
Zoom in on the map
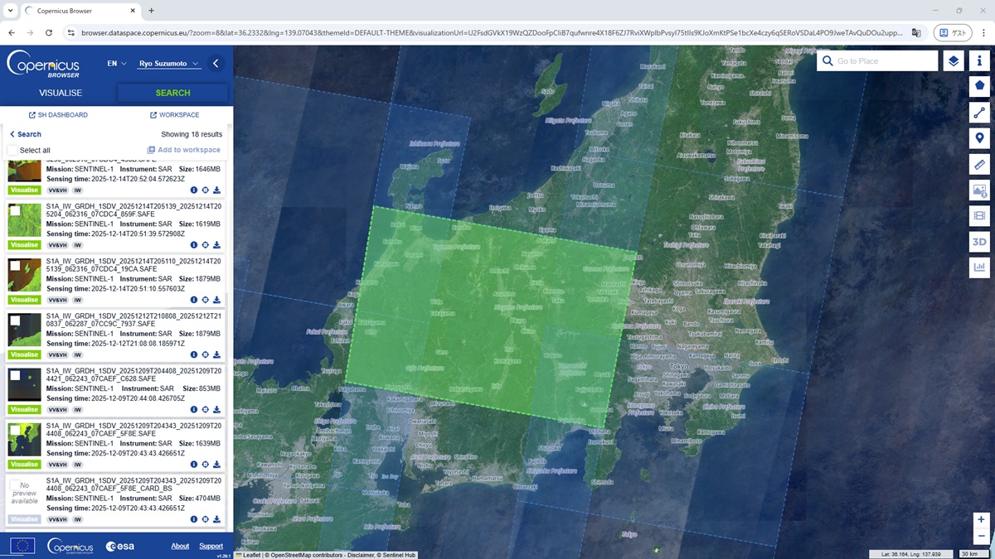[981, 519]
